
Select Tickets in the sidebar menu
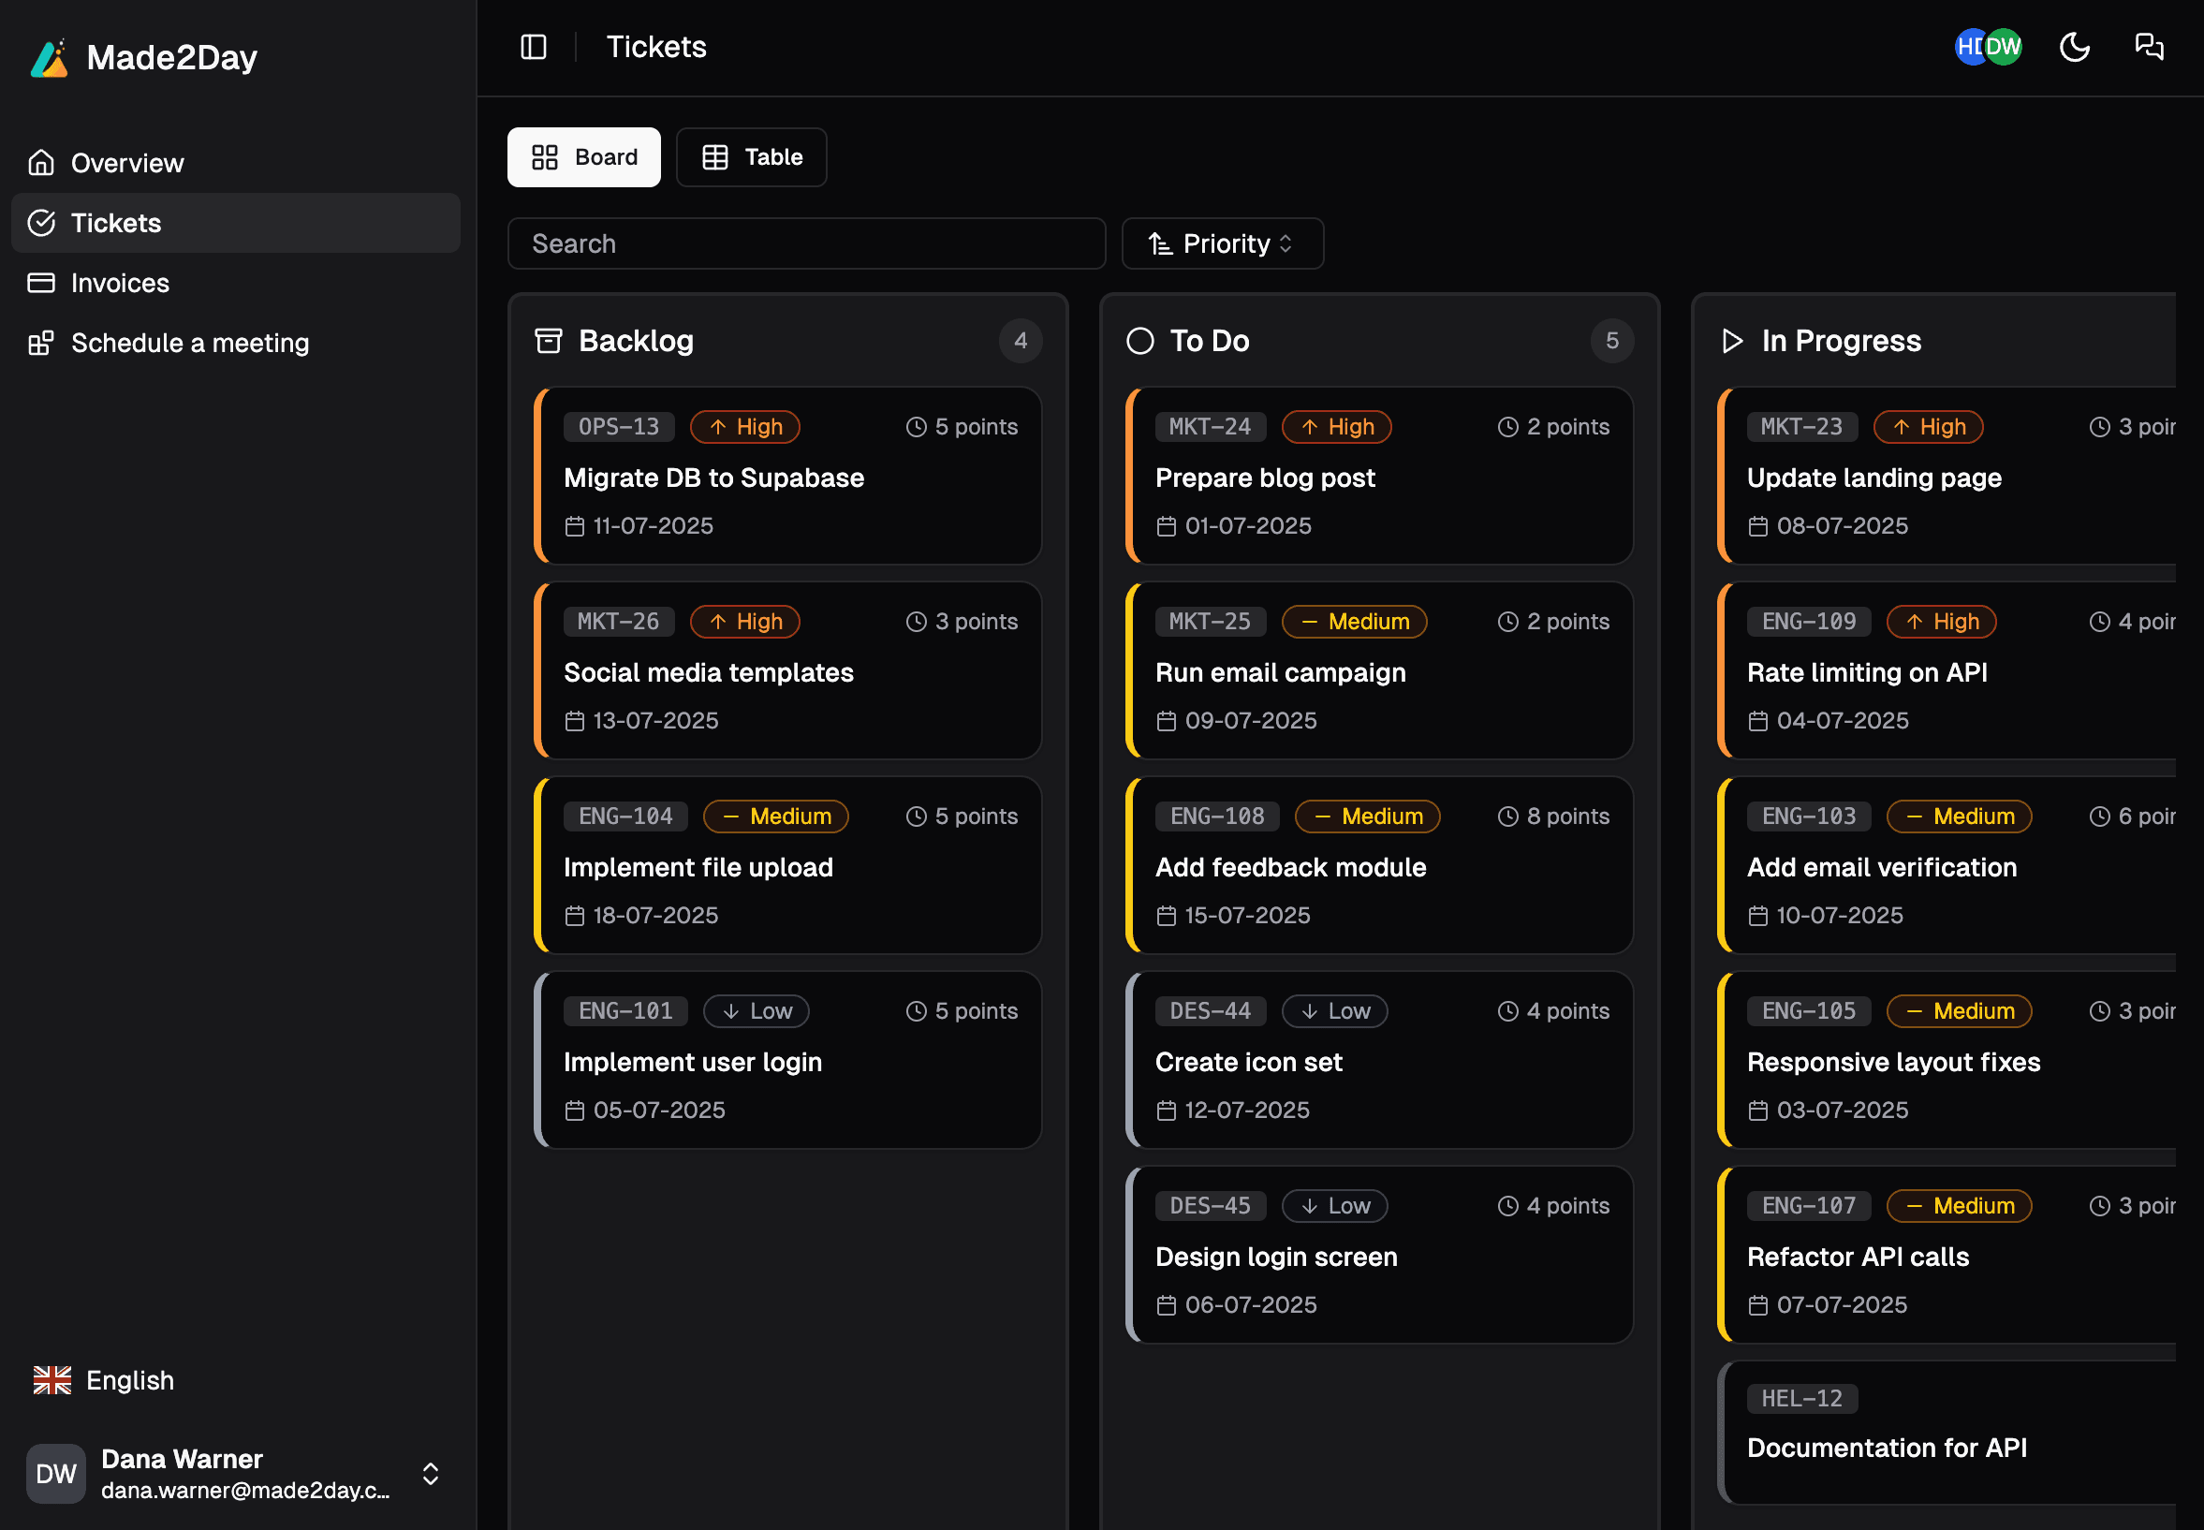115,223
